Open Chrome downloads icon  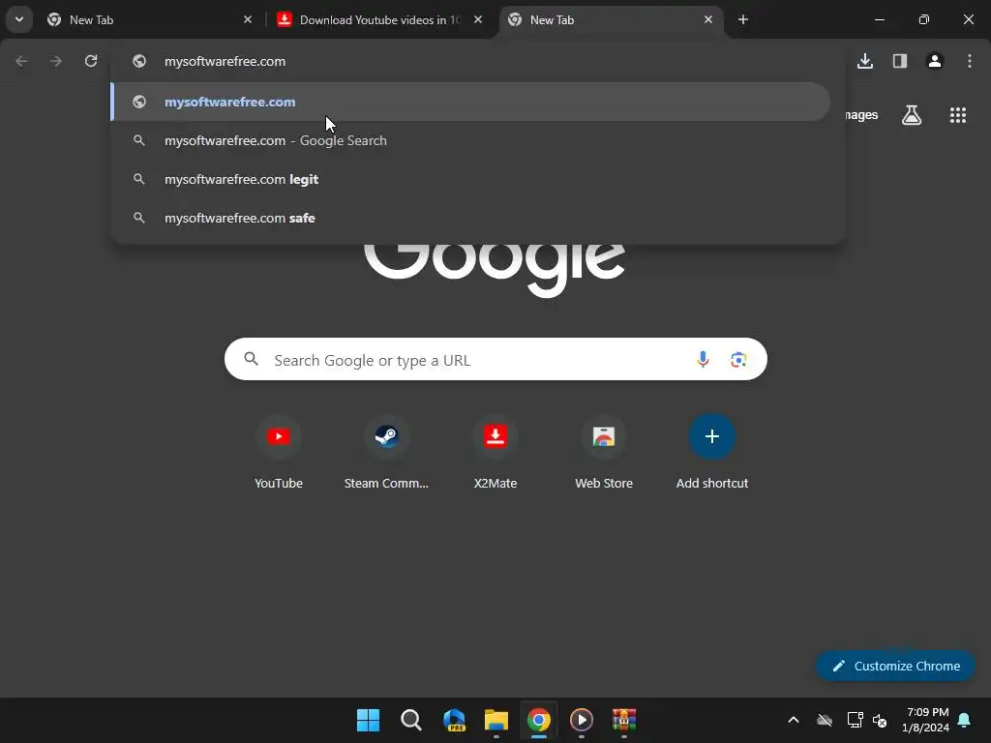click(x=865, y=61)
